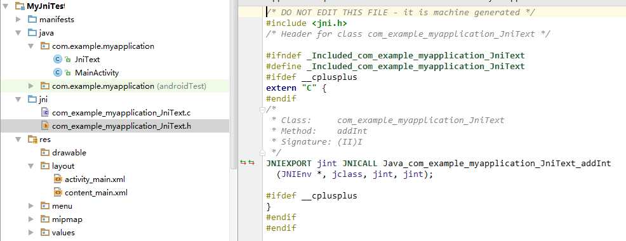Expand the menu folder

pos(30,206)
